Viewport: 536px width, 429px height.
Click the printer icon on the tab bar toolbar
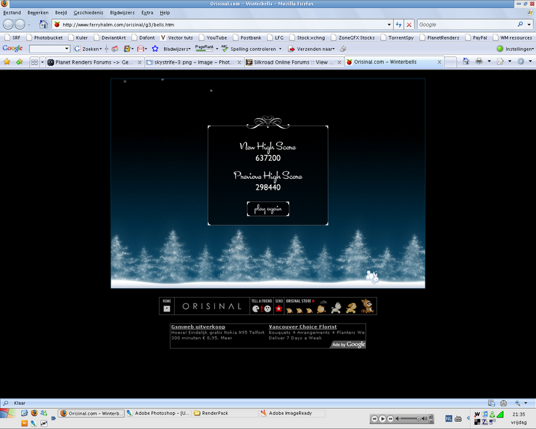479,61
